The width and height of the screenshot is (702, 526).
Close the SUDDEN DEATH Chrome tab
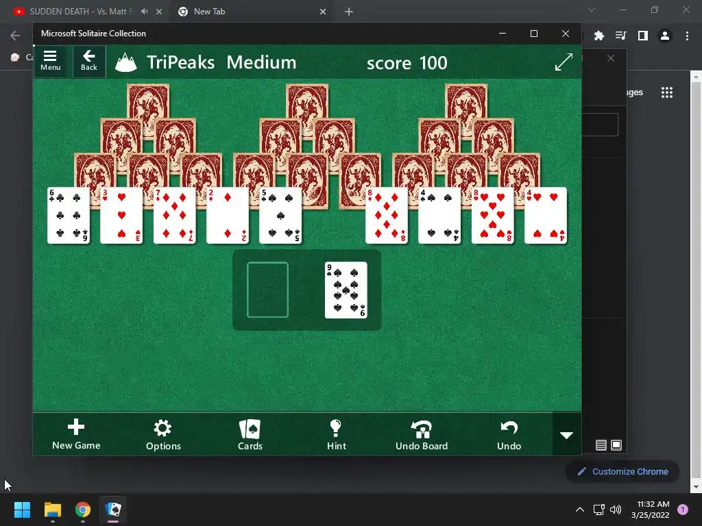[x=159, y=12]
